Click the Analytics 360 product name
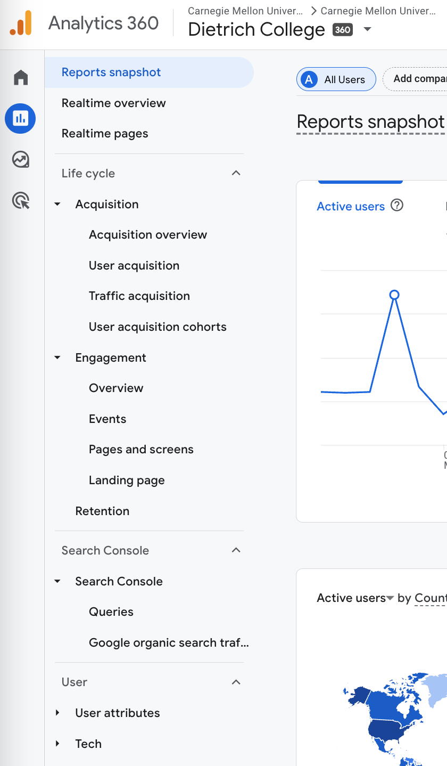 [x=104, y=23]
